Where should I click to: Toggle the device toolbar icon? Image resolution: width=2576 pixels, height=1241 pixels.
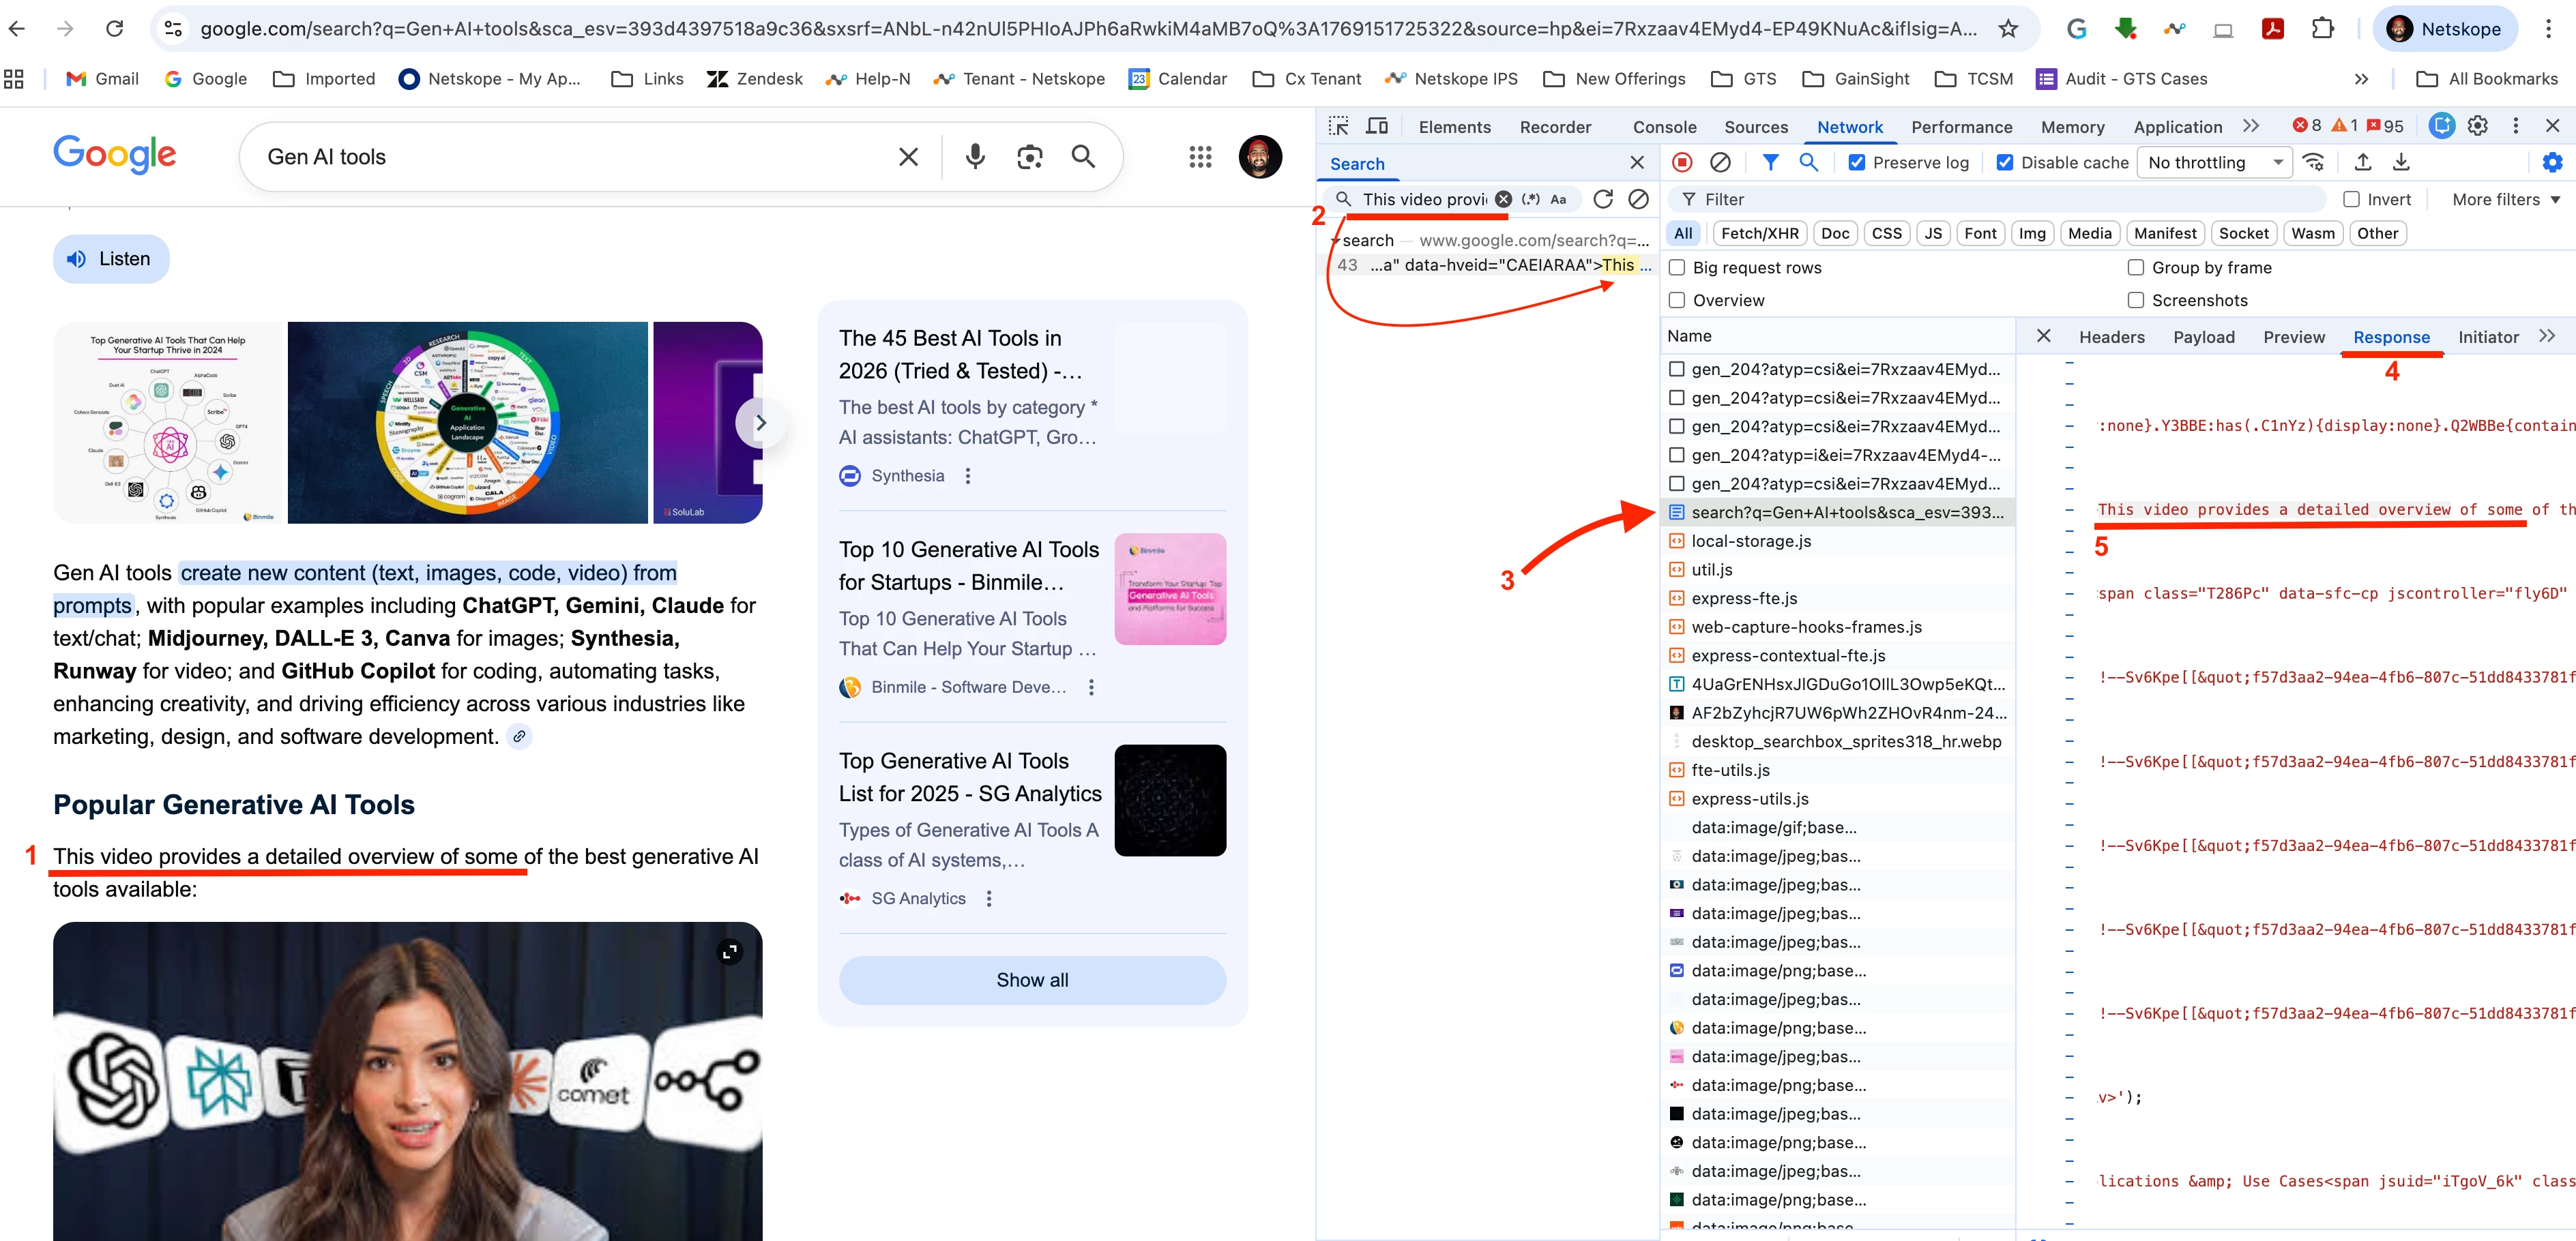click(x=1377, y=126)
